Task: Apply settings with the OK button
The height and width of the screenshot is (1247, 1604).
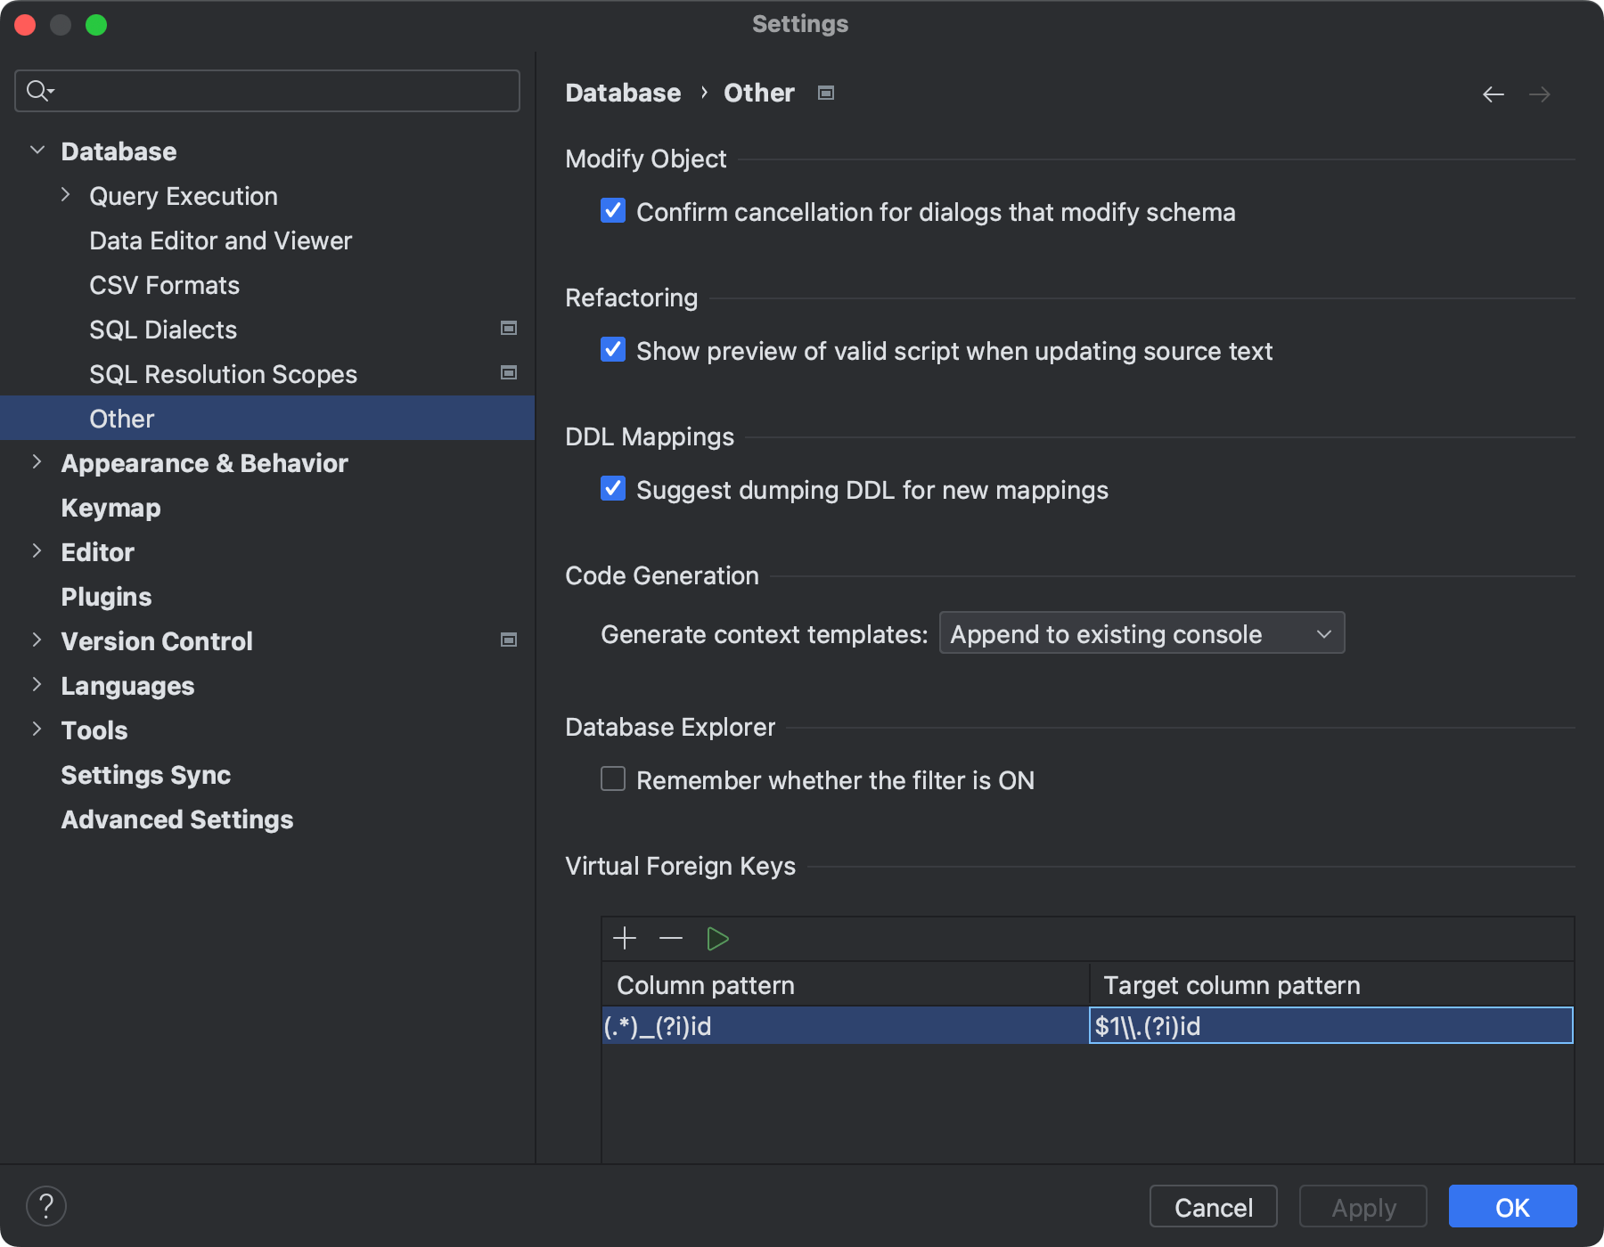Action: tap(1511, 1207)
